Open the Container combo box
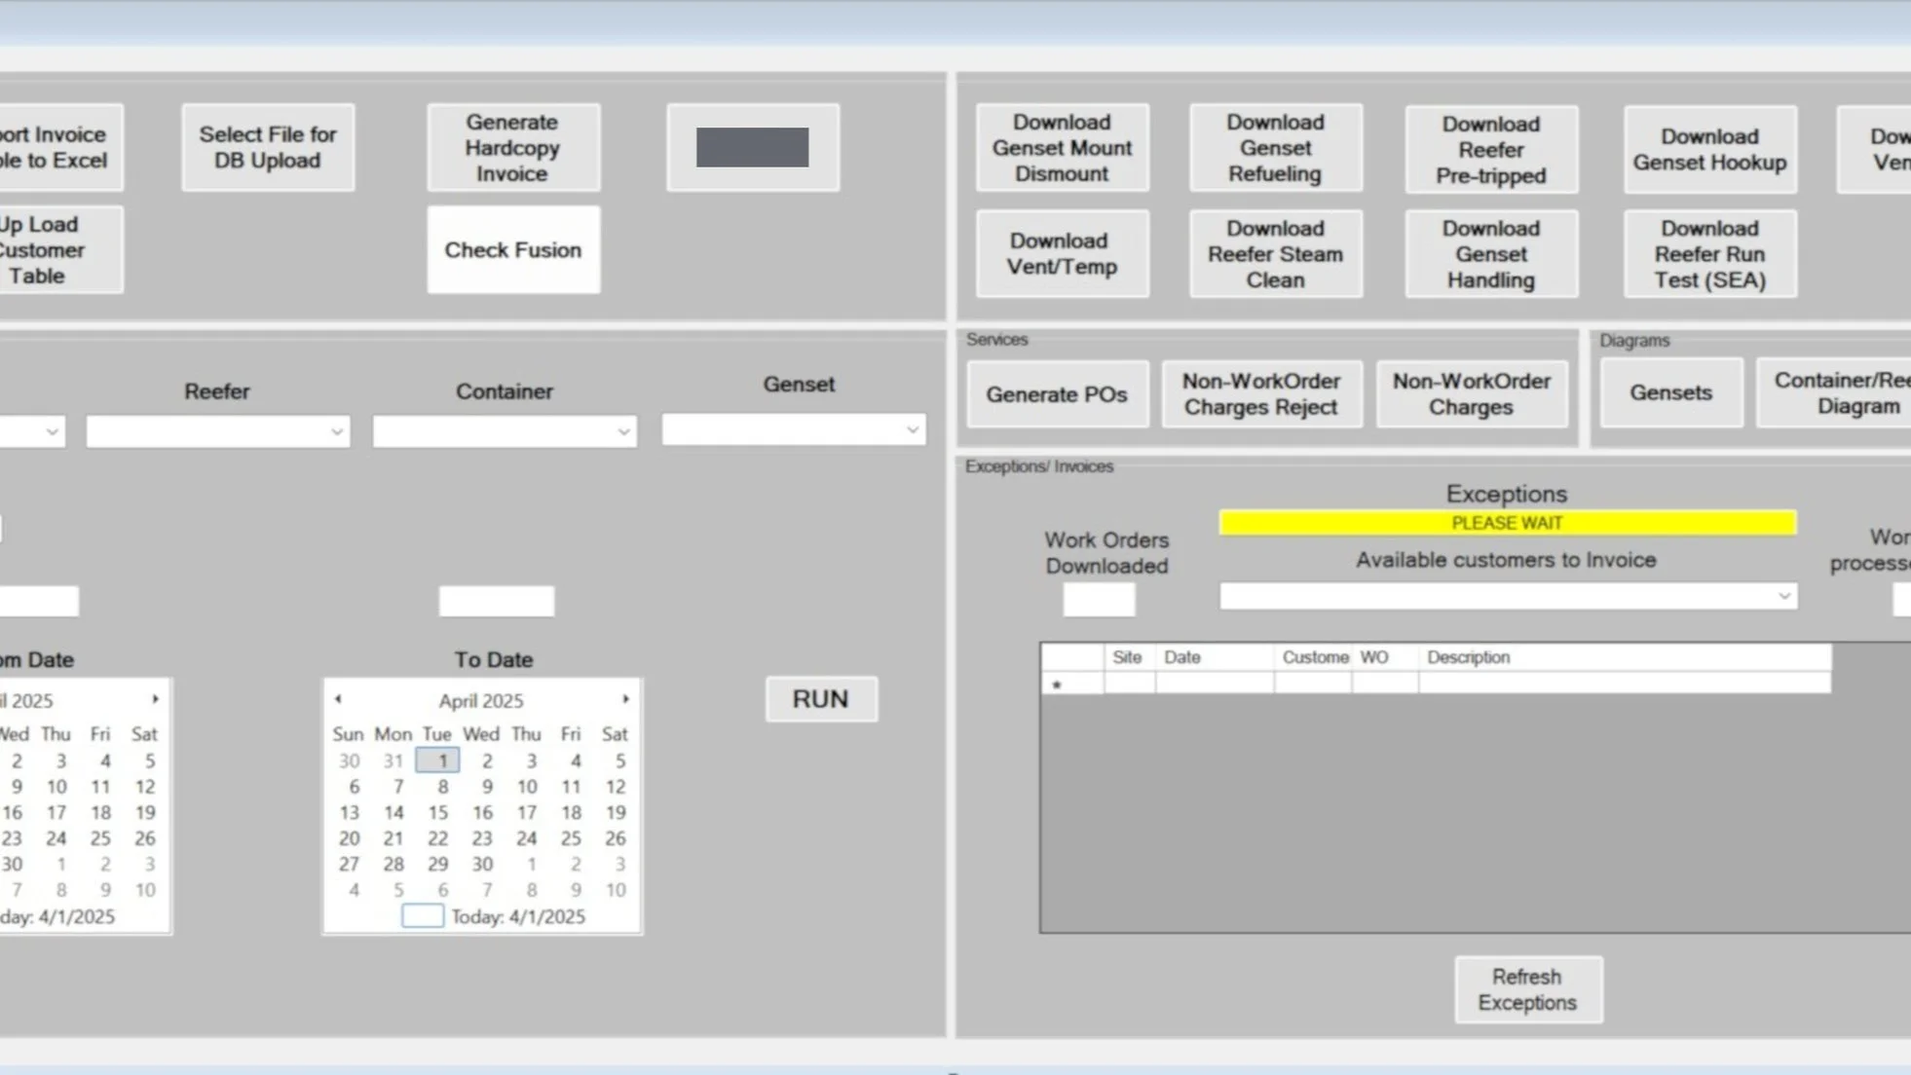The image size is (1911, 1075). point(623,431)
